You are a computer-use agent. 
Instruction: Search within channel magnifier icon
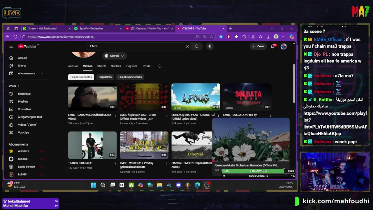pyautogui.click(x=160, y=66)
